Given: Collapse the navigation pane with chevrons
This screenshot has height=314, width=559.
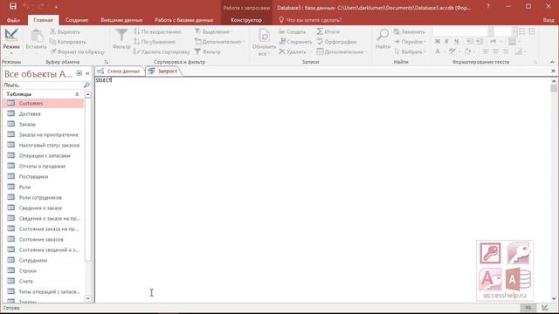Looking at the screenshot, I should click(87, 73).
